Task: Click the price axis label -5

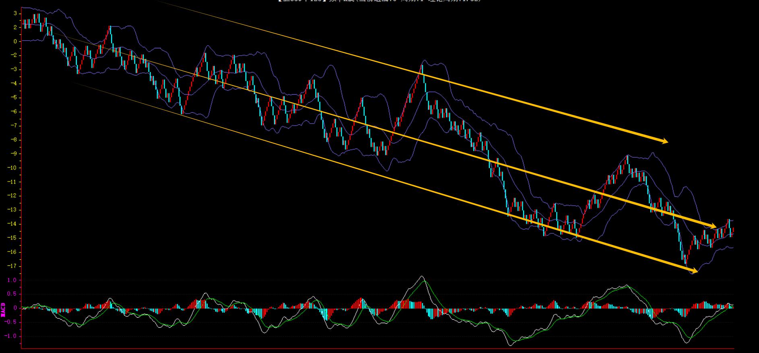Action: click(x=13, y=98)
